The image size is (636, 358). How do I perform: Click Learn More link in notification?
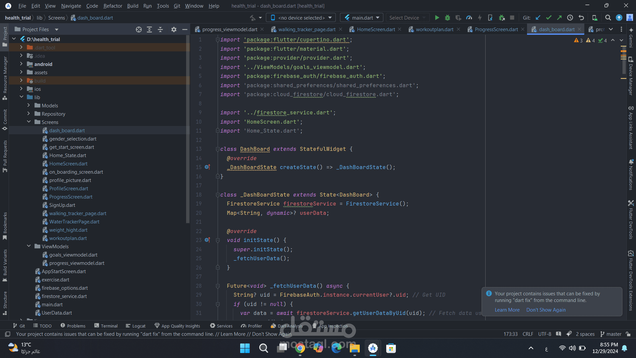507,310
